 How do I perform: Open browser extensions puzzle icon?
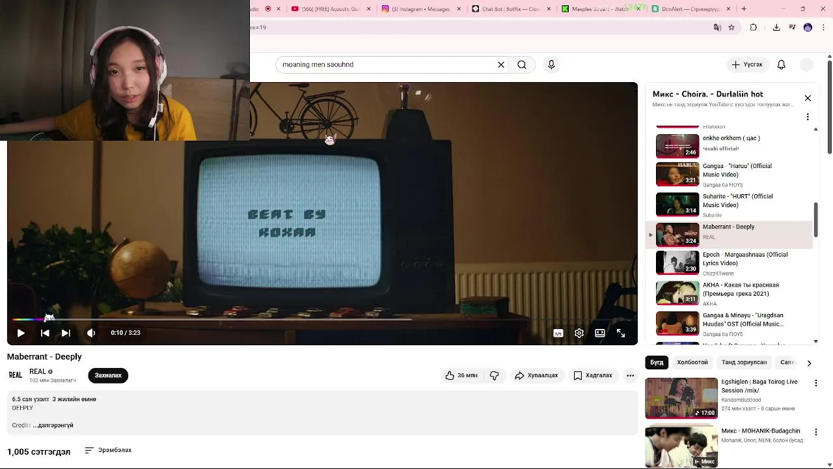754,27
